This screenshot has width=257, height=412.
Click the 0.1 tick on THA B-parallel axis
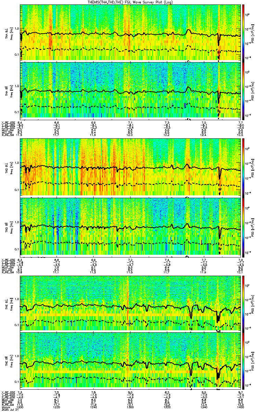pos(17,112)
